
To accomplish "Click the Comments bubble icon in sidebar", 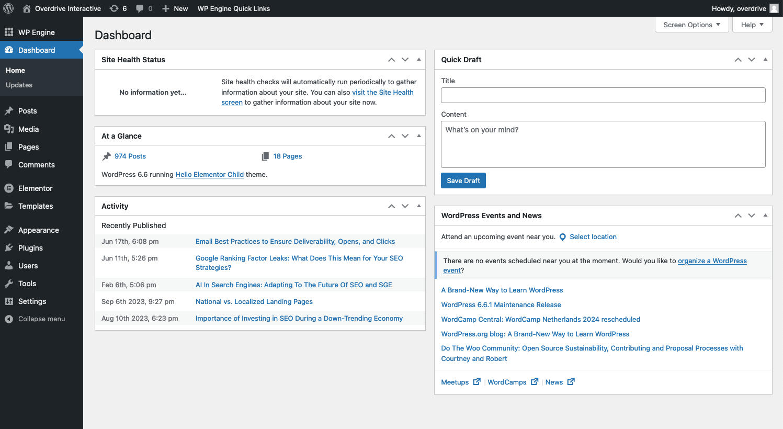I will point(9,164).
